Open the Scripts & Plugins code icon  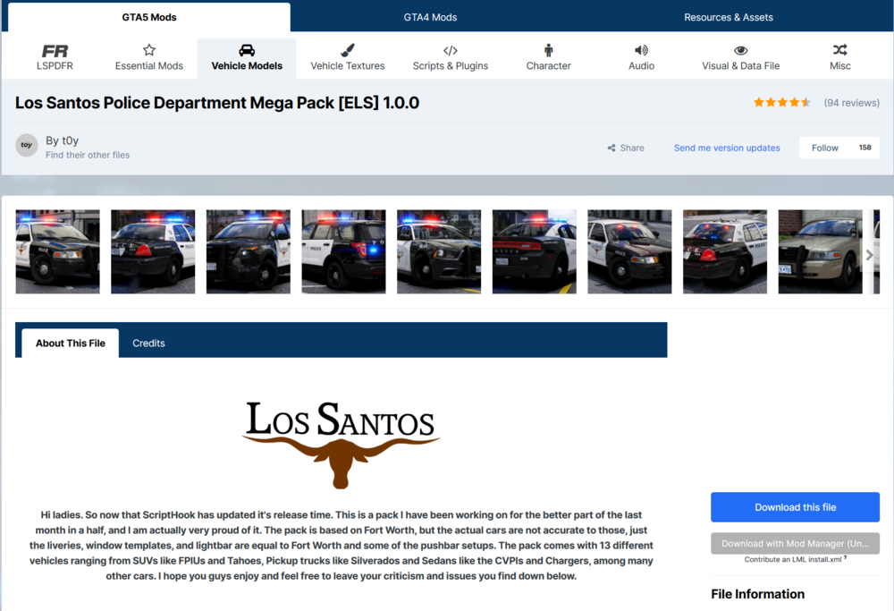coord(451,50)
